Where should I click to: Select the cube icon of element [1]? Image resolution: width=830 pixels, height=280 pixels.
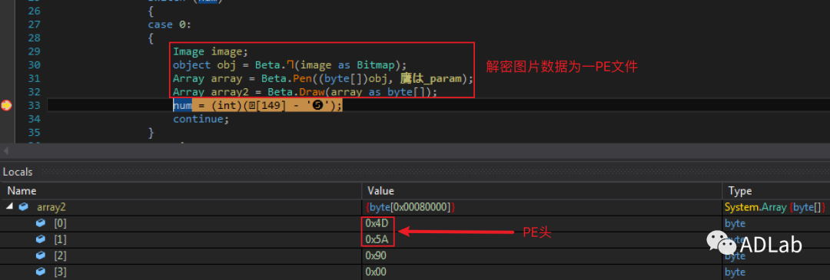click(41, 239)
